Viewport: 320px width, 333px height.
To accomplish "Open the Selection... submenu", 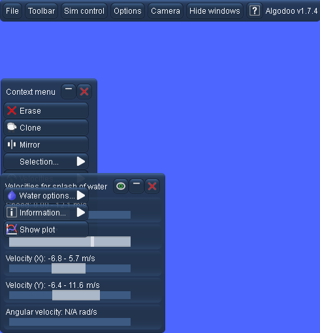I will pos(46,162).
